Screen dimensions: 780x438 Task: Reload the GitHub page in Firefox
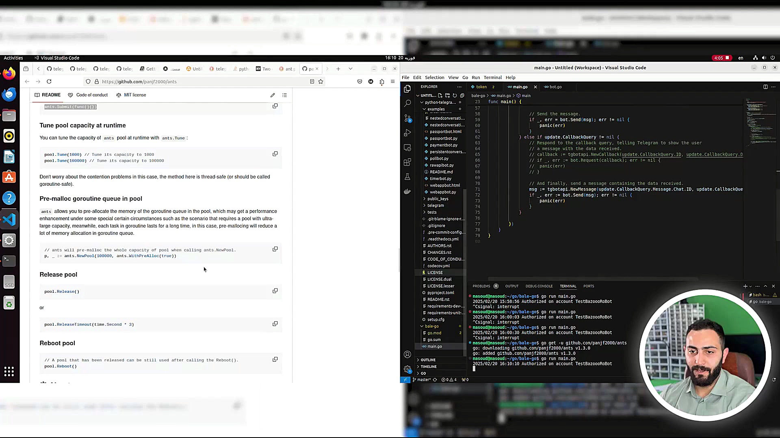tap(49, 82)
